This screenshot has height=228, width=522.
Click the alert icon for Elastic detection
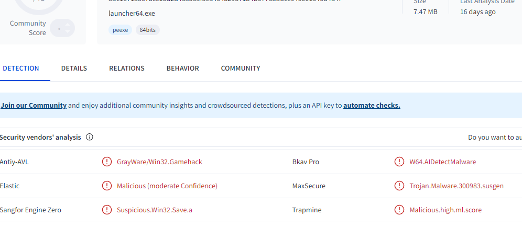(106, 186)
